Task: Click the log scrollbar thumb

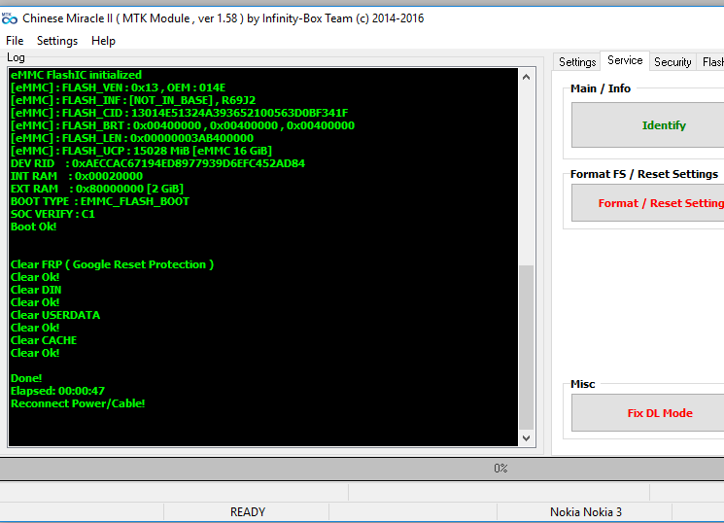Action: 526,347
